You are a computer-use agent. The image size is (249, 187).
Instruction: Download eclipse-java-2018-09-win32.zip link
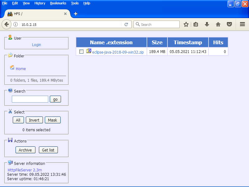pyautogui.click(x=118, y=52)
